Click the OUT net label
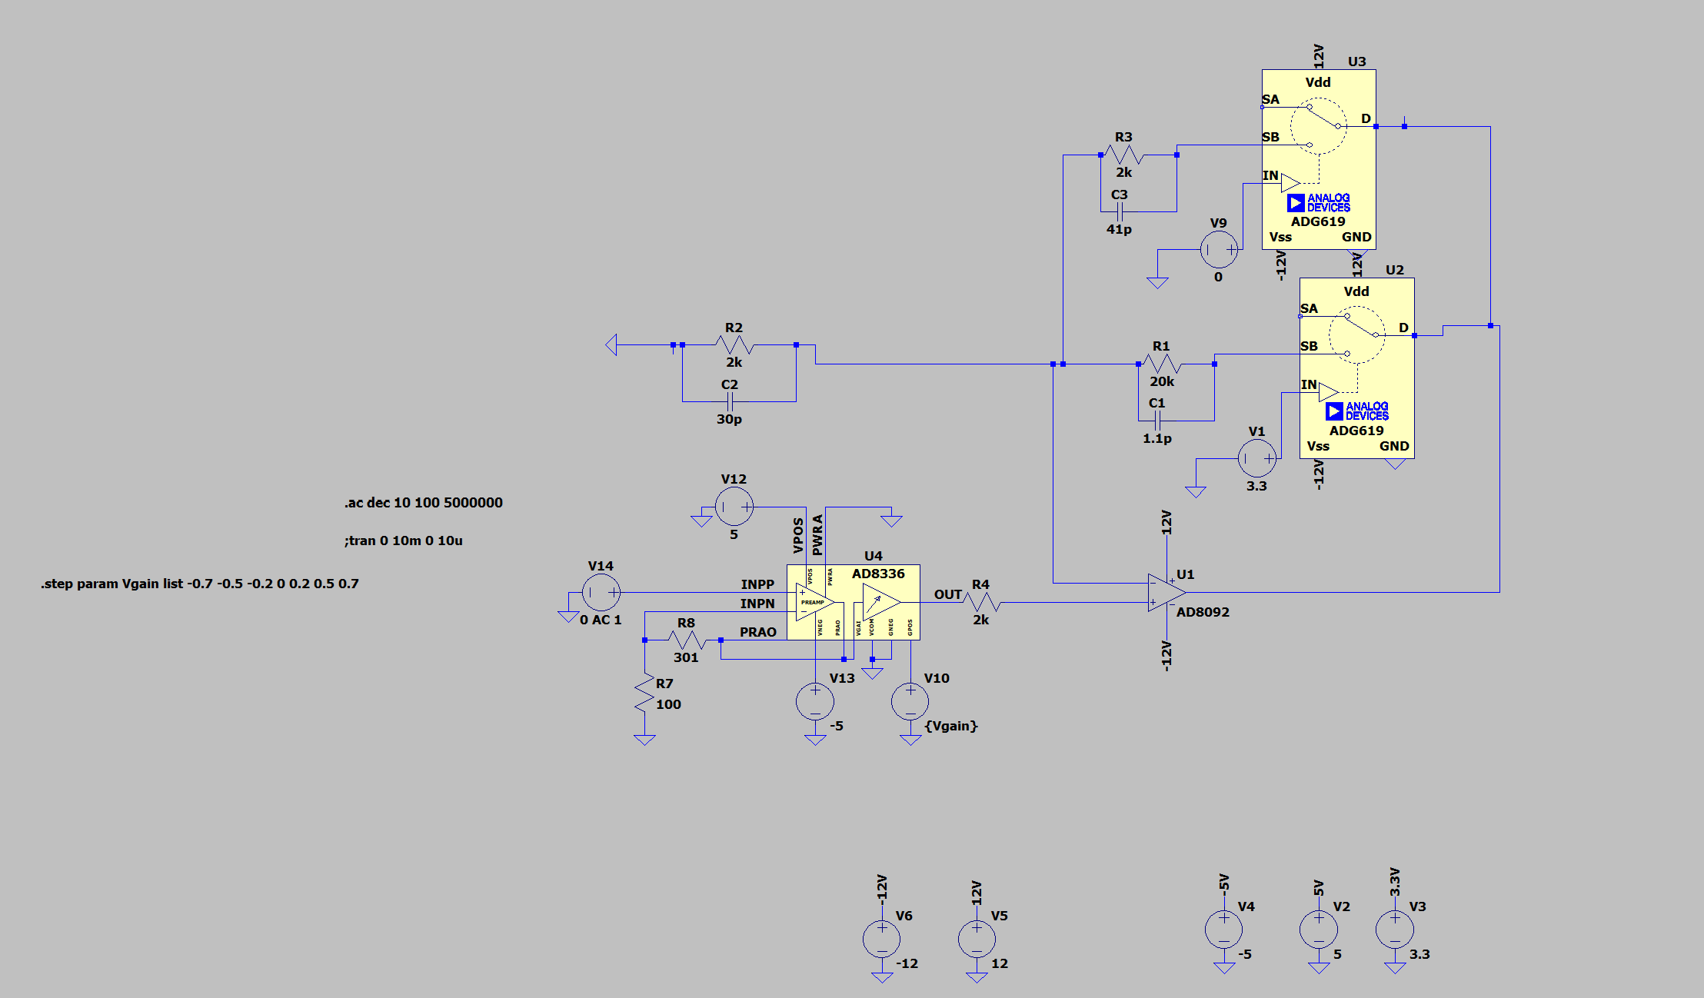 coord(948,594)
